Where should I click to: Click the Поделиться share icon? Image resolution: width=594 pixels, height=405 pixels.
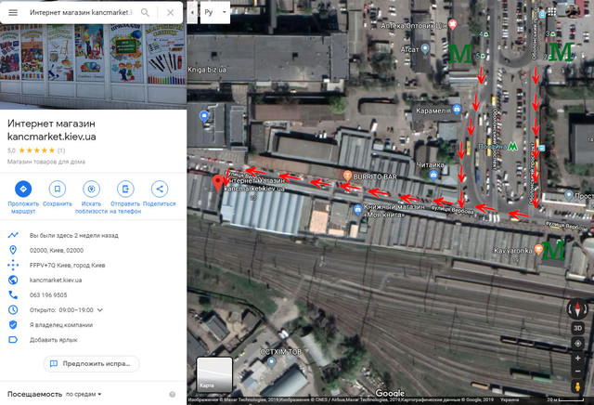(x=160, y=189)
